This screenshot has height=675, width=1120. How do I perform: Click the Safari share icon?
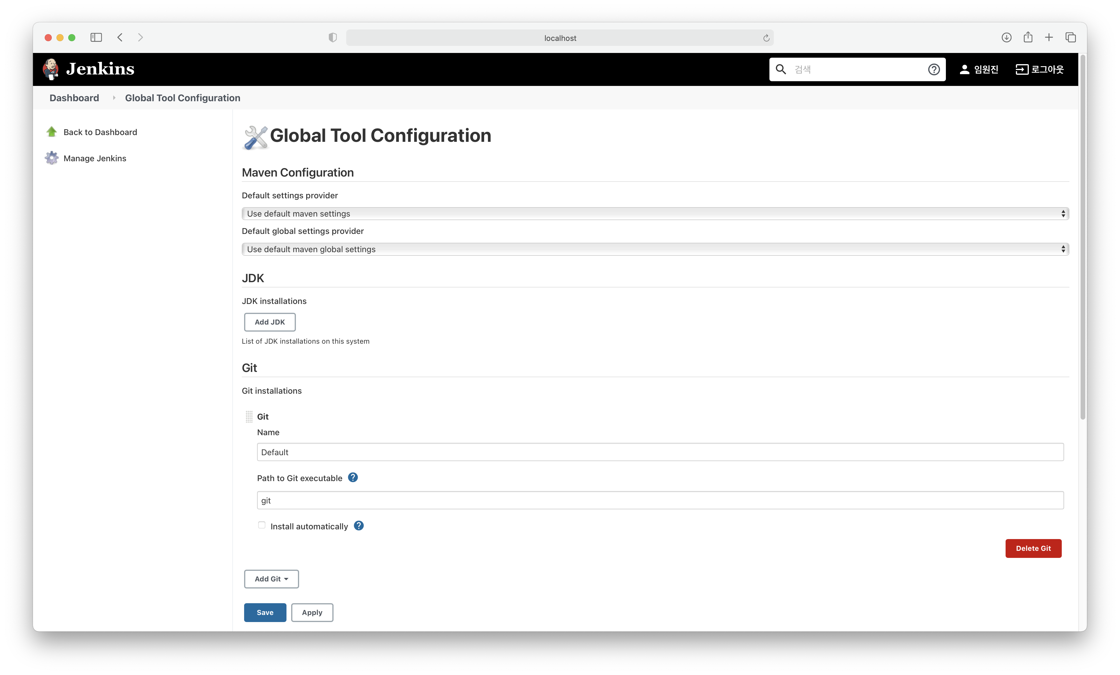(1028, 37)
